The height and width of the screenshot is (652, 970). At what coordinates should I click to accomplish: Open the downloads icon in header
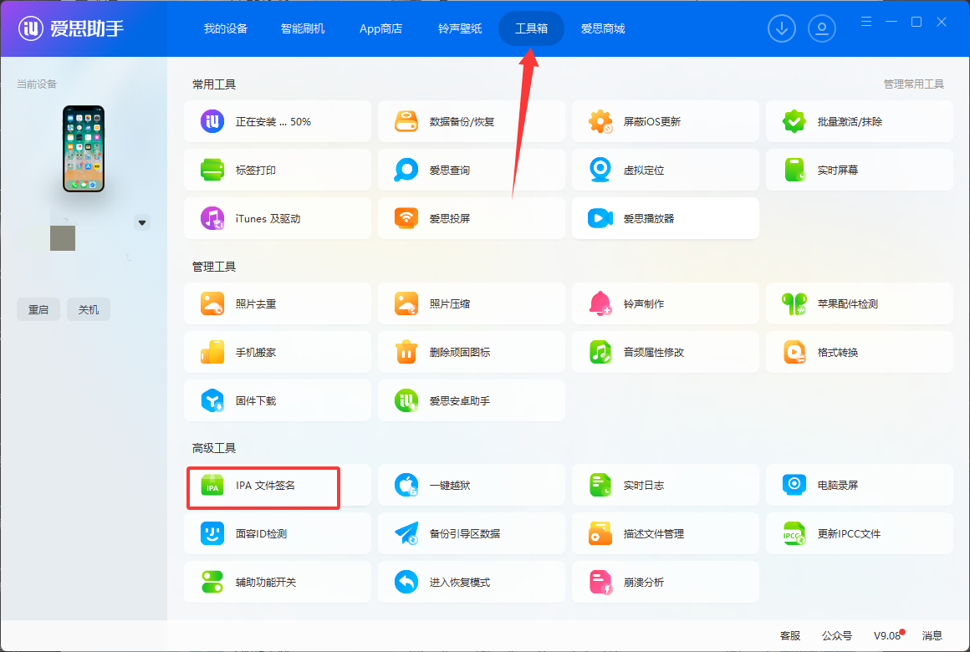click(x=782, y=28)
